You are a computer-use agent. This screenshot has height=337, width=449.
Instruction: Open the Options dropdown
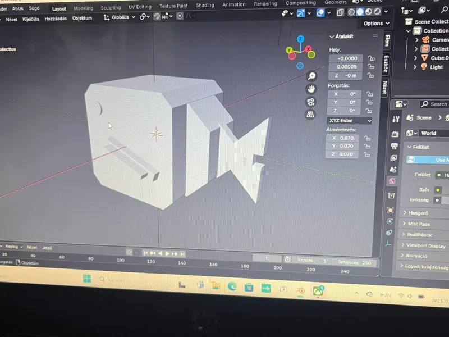(376, 24)
